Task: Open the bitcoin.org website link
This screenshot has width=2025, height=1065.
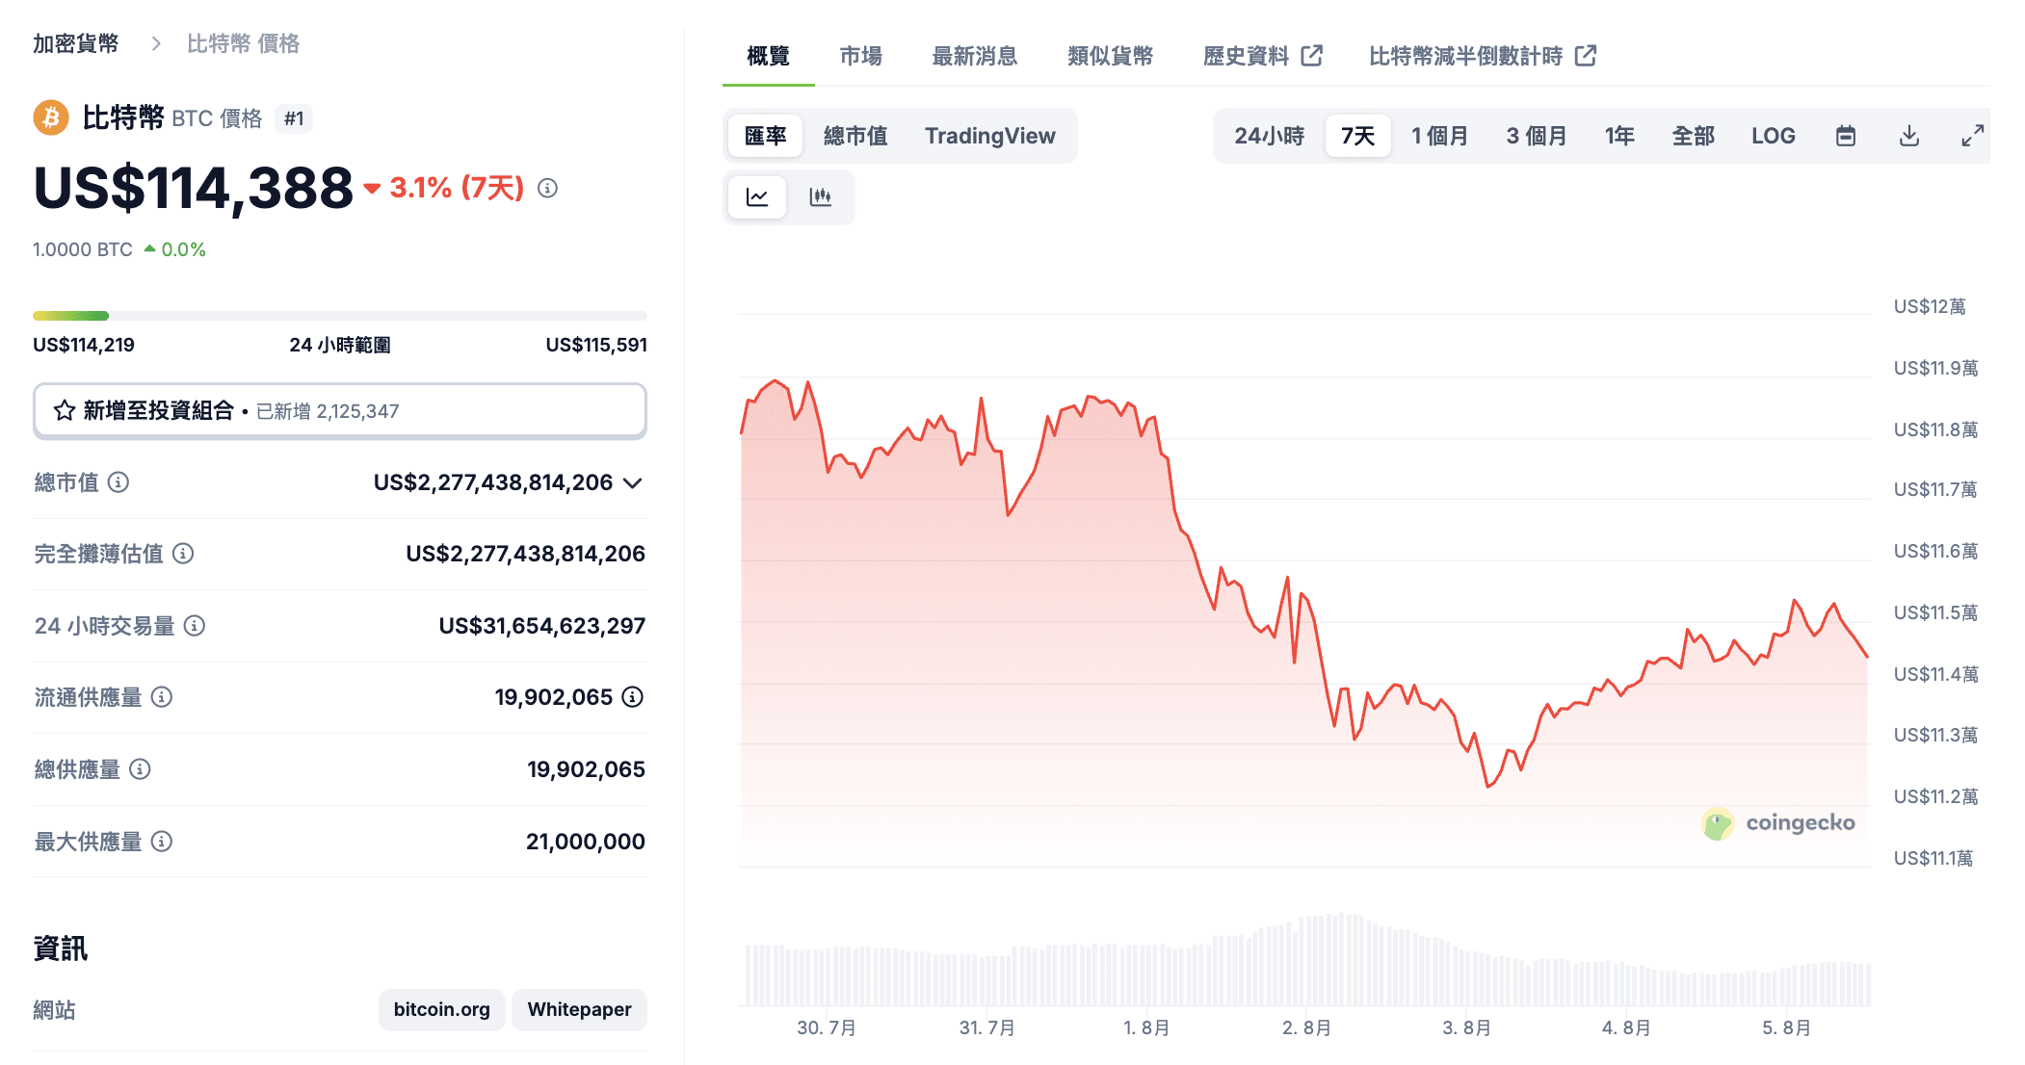Action: click(x=441, y=1010)
